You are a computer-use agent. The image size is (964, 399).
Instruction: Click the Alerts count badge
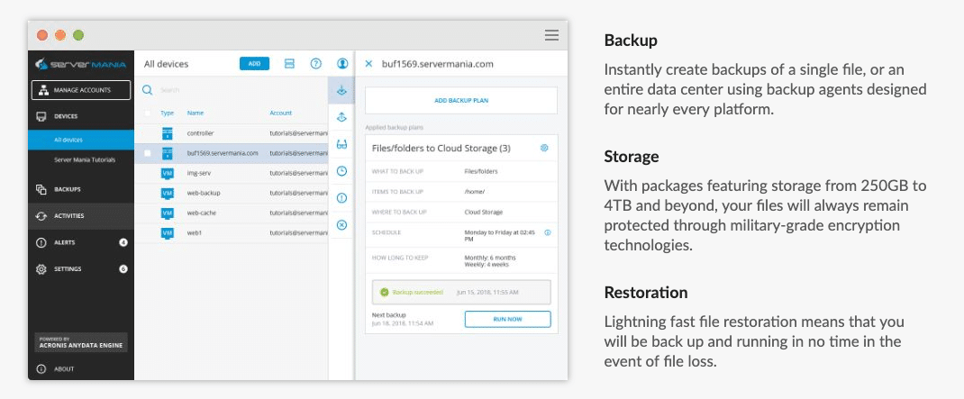pyautogui.click(x=123, y=242)
